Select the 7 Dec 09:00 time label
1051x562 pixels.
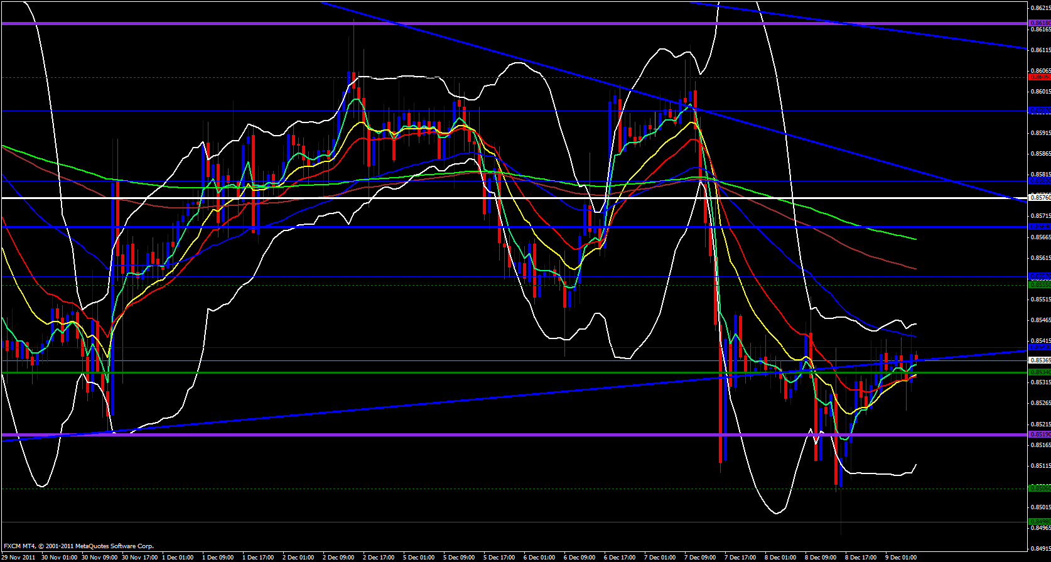(x=700, y=557)
